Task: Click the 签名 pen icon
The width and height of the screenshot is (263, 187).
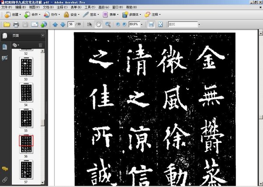Action: (x=86, y=15)
